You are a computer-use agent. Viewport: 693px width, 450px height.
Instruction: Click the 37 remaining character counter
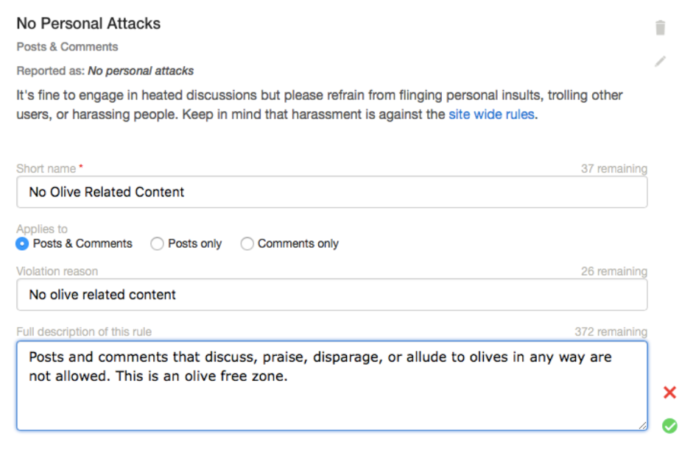(x=613, y=168)
